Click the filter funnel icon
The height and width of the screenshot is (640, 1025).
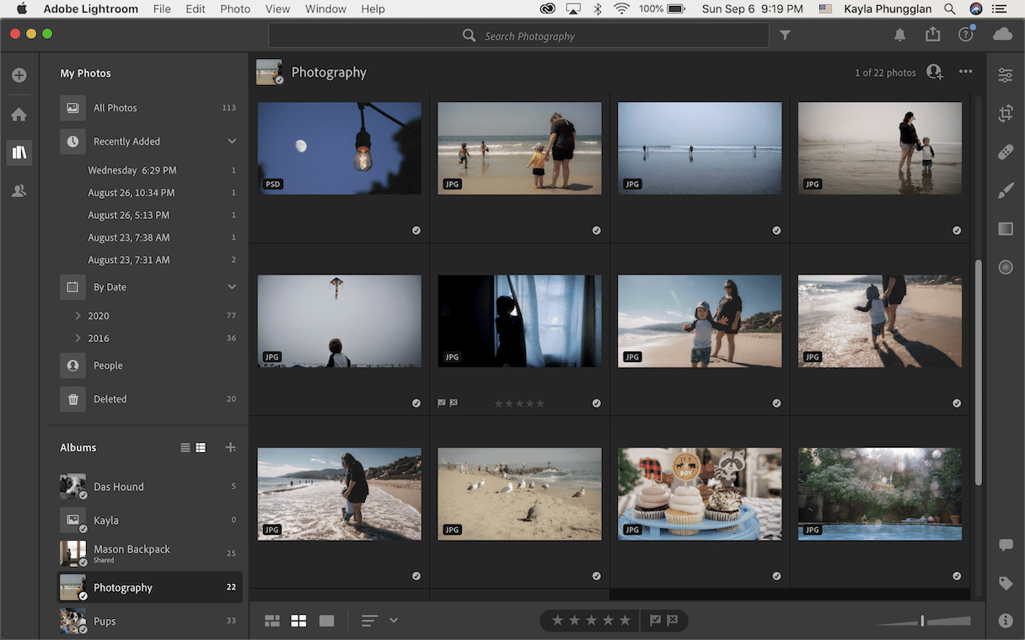[x=785, y=35]
